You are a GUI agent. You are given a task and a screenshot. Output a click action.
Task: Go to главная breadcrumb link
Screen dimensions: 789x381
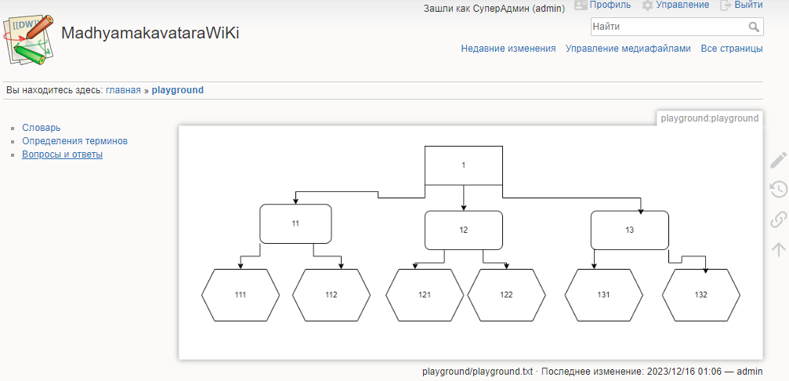(x=123, y=90)
